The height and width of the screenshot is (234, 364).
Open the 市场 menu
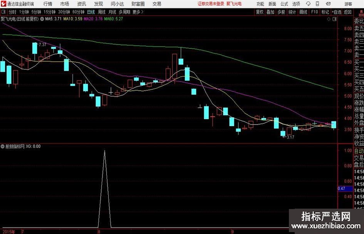tap(65, 4)
